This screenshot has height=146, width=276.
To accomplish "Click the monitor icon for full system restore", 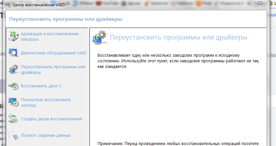I will [x=13, y=102].
